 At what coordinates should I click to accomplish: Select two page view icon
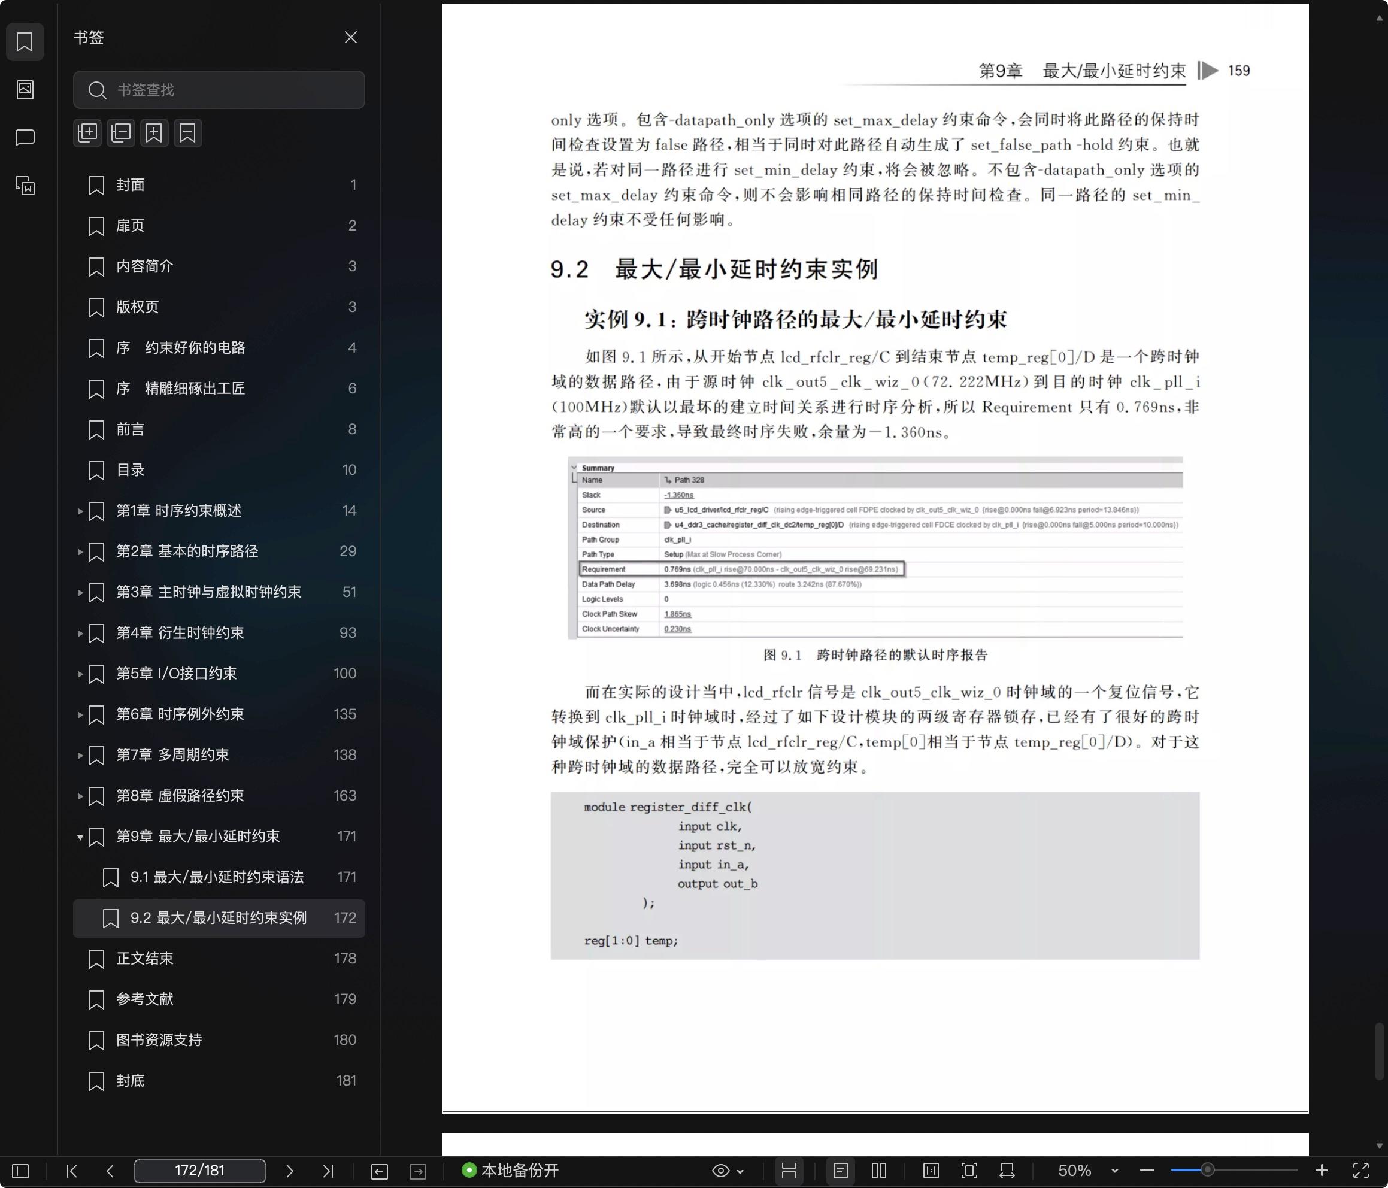[879, 1171]
